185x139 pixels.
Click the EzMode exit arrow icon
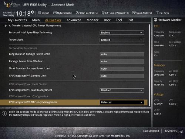181,131
